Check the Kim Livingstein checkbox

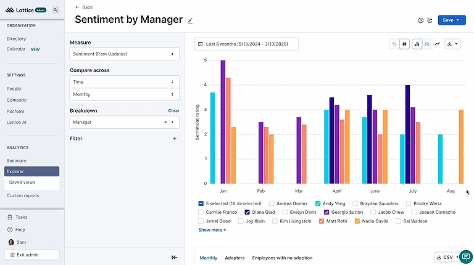pyautogui.click(x=275, y=221)
